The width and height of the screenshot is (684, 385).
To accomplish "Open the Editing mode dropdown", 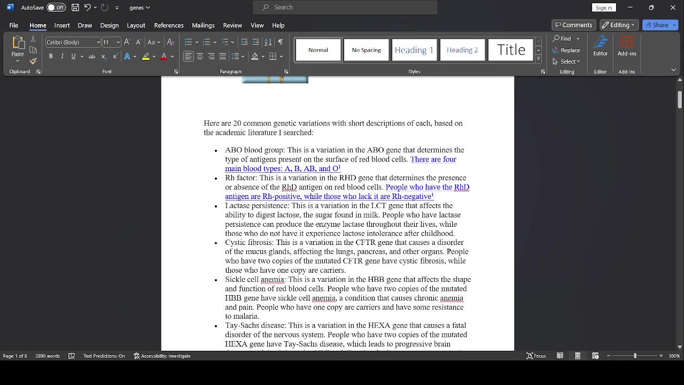I will [x=619, y=25].
